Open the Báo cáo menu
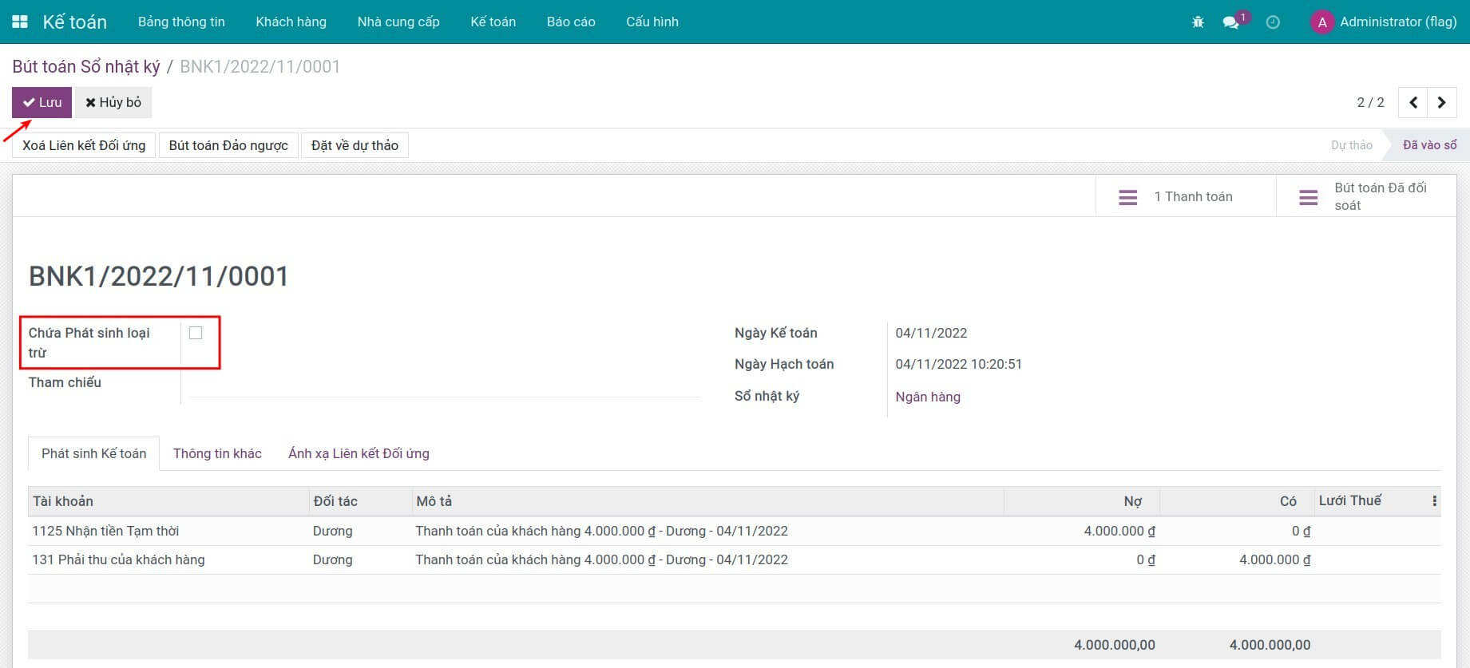 (x=570, y=22)
